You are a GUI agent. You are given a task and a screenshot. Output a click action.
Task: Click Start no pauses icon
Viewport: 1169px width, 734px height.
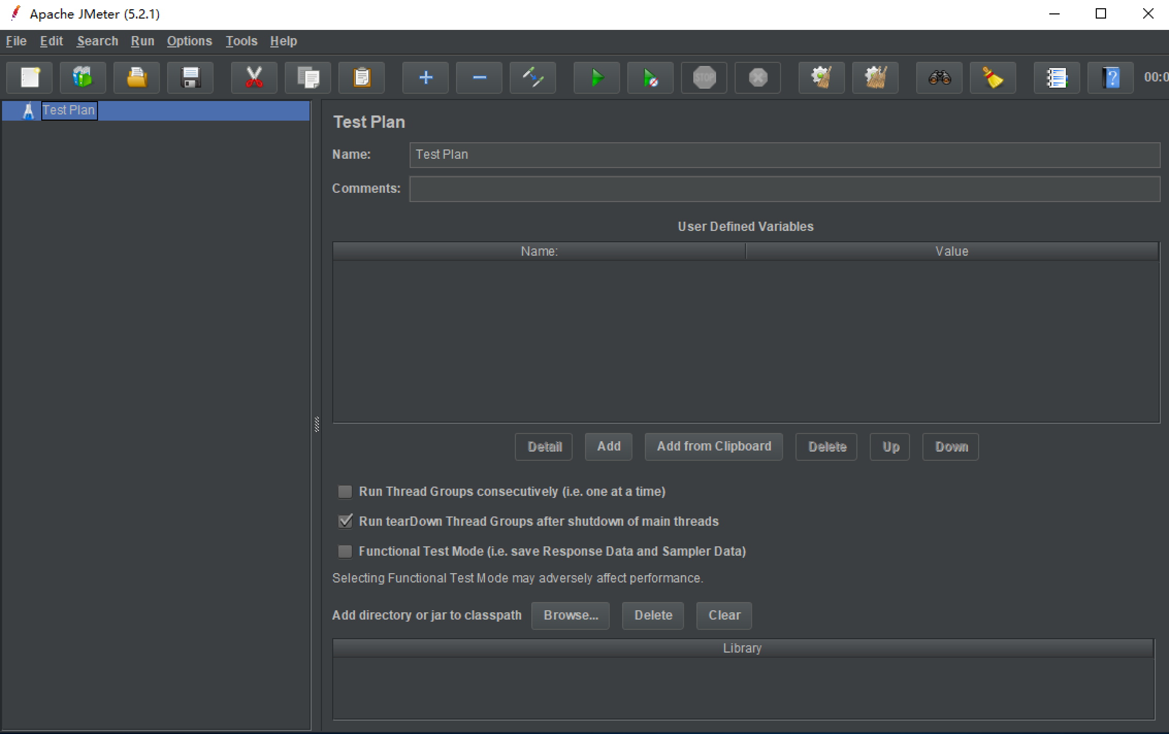pos(650,78)
